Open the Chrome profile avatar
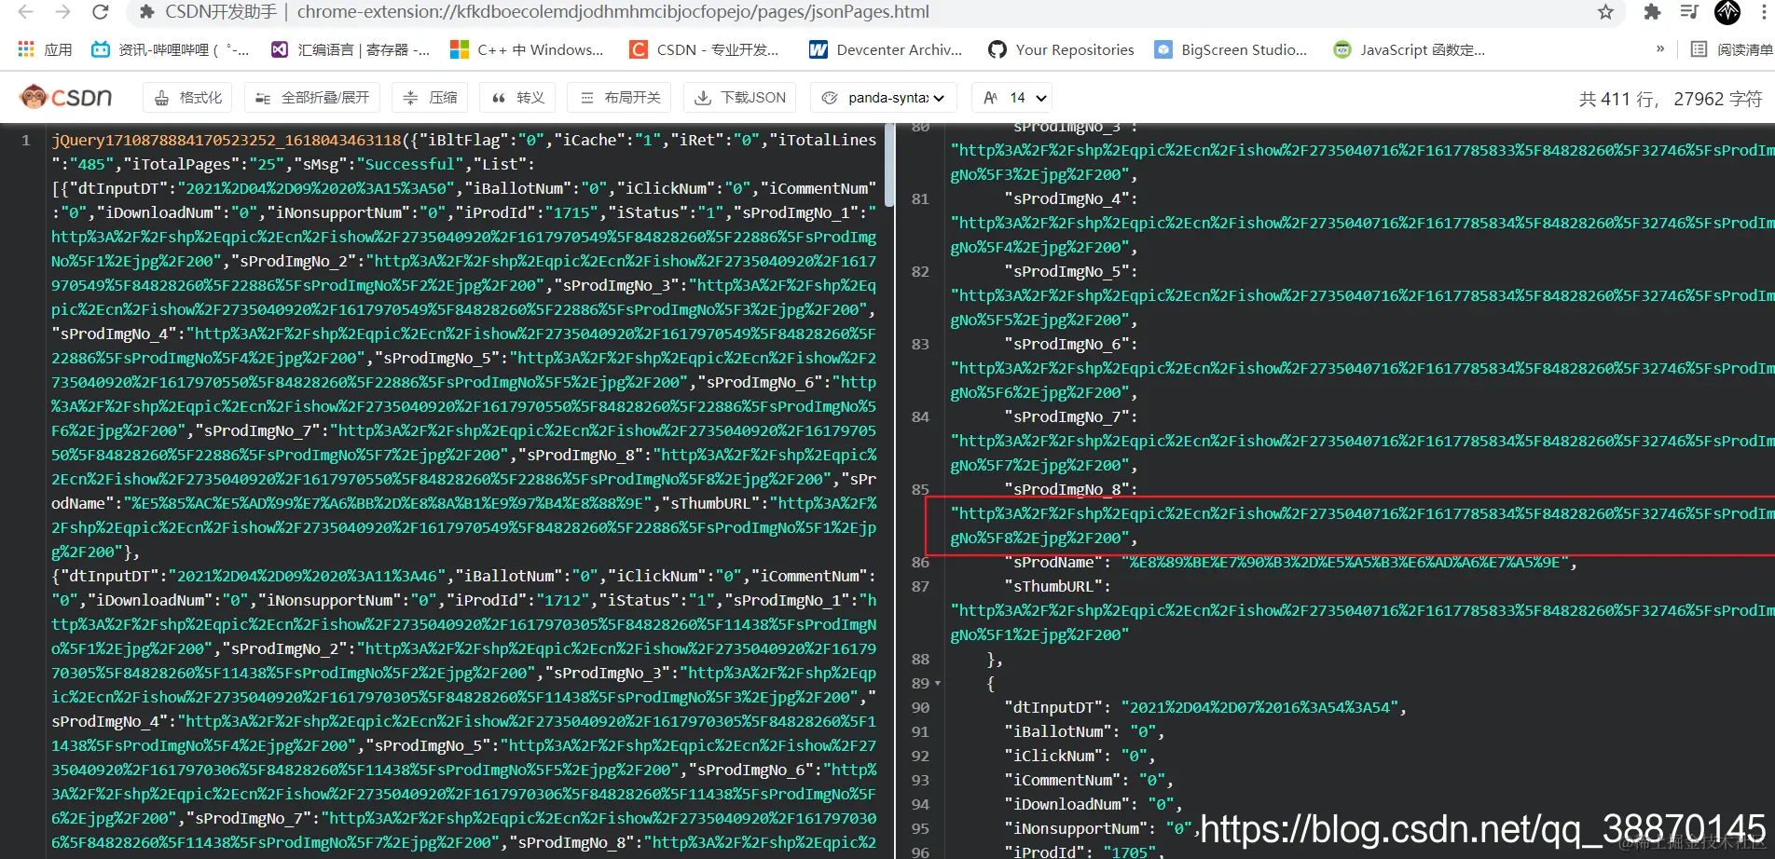The width and height of the screenshot is (1775, 859). pyautogui.click(x=1727, y=12)
